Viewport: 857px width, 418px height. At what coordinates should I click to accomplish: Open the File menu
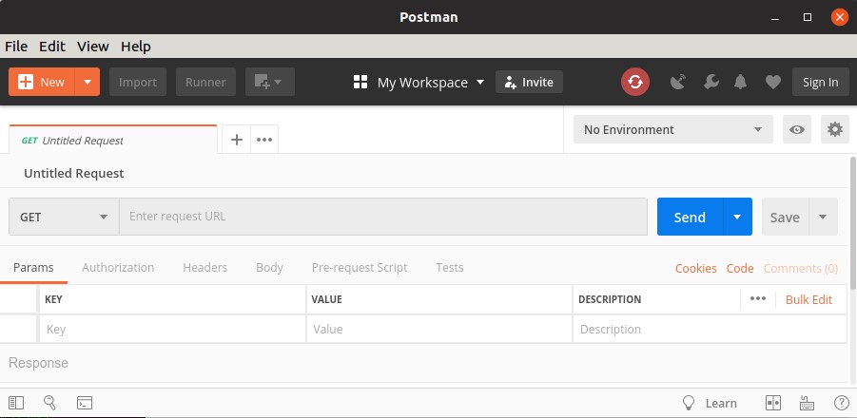tap(16, 47)
